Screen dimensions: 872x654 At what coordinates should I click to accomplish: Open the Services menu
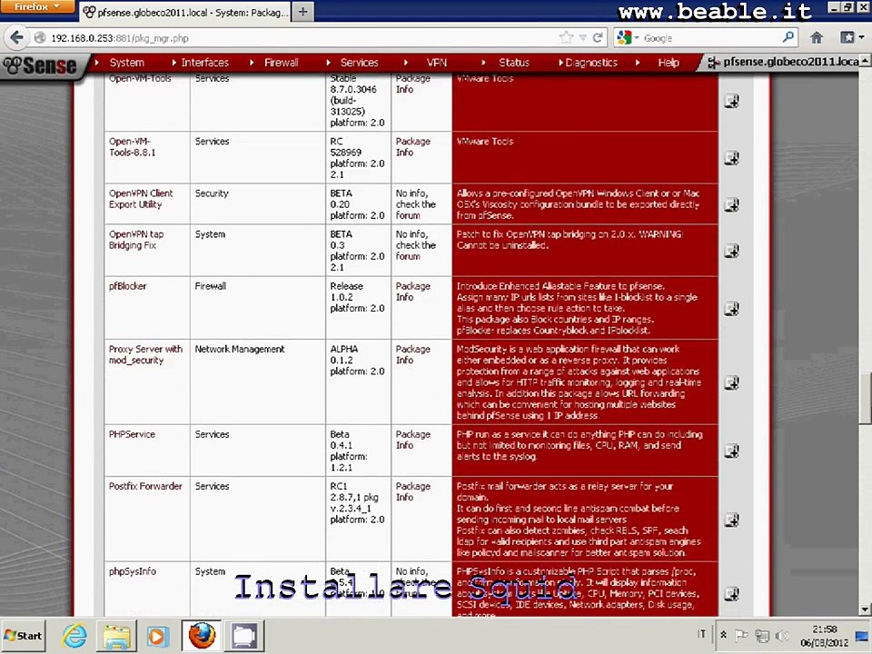pos(360,63)
